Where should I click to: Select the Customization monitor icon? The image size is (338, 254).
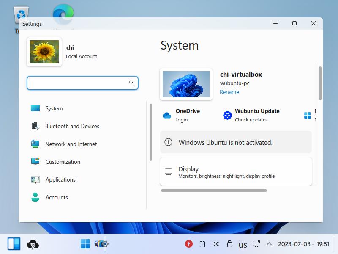[35, 162]
